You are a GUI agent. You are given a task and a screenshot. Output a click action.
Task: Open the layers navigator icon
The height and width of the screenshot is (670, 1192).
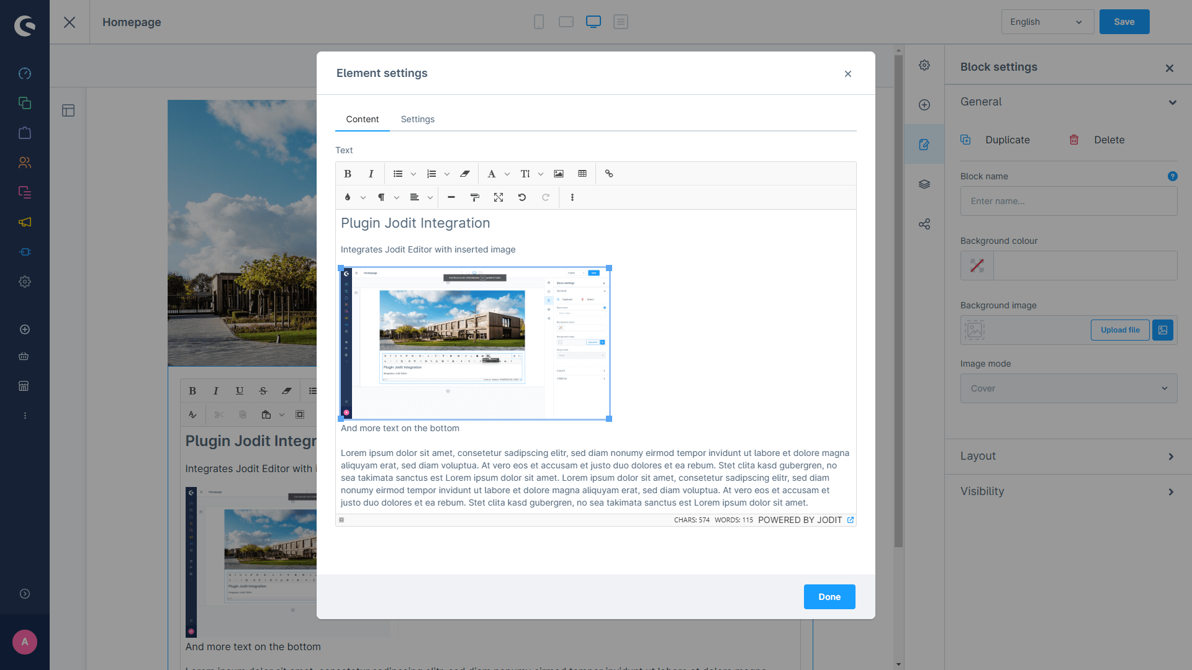(x=924, y=184)
